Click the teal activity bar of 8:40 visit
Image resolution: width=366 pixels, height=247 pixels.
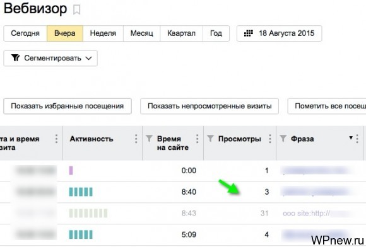tap(81, 192)
